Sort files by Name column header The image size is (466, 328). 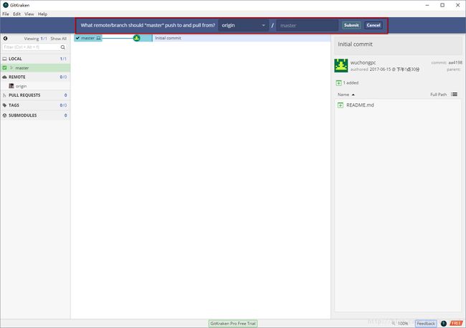tap(346, 95)
